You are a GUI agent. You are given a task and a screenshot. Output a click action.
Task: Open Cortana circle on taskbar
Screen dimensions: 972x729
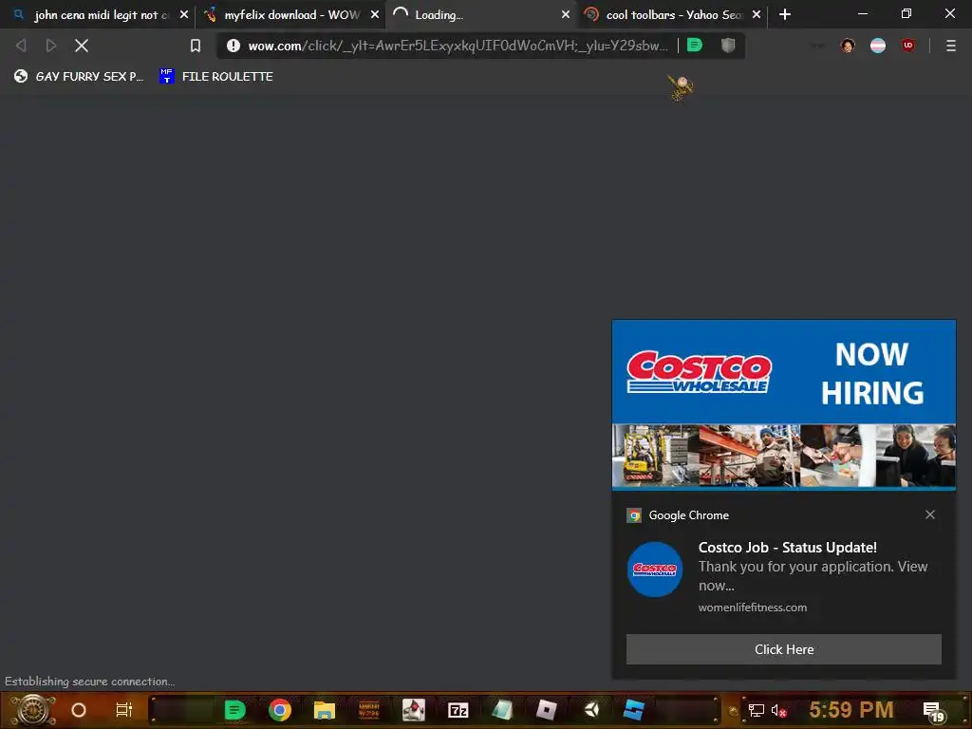(79, 710)
